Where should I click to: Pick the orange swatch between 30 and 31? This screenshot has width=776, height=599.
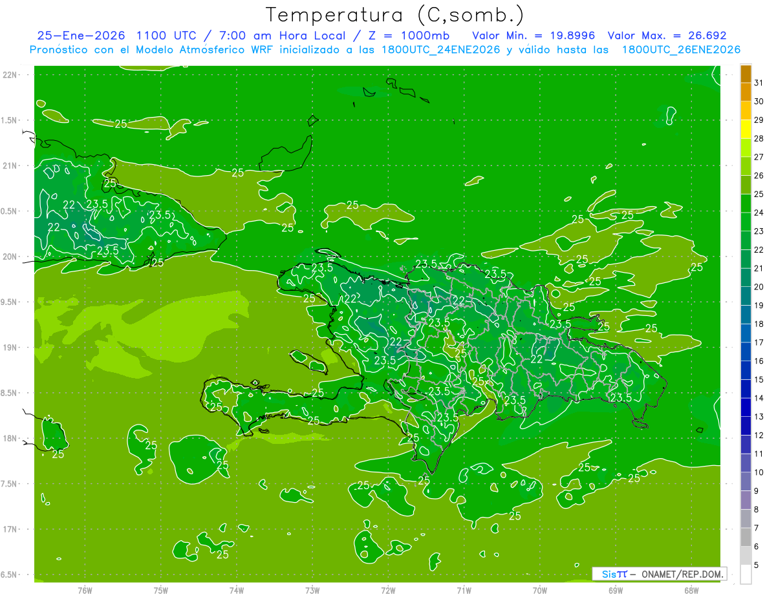point(746,92)
